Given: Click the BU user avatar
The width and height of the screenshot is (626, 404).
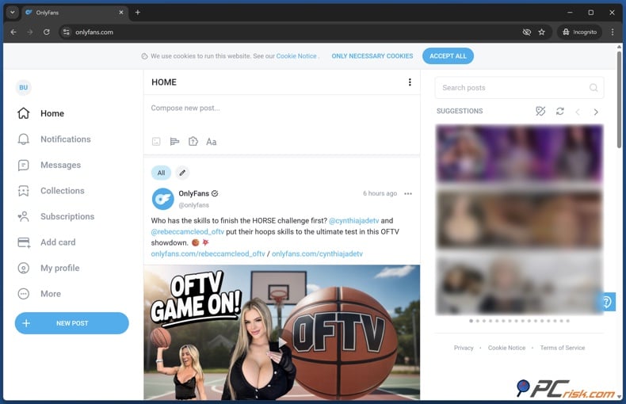Looking at the screenshot, I should pyautogui.click(x=24, y=87).
